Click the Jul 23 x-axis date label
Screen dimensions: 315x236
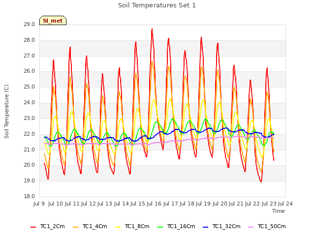[x=269, y=204]
